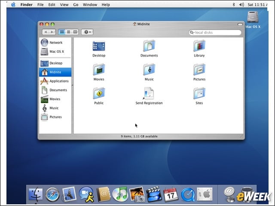This screenshot has height=206, width=275.
Task: Open the Finder menu
Action: pos(27,5)
